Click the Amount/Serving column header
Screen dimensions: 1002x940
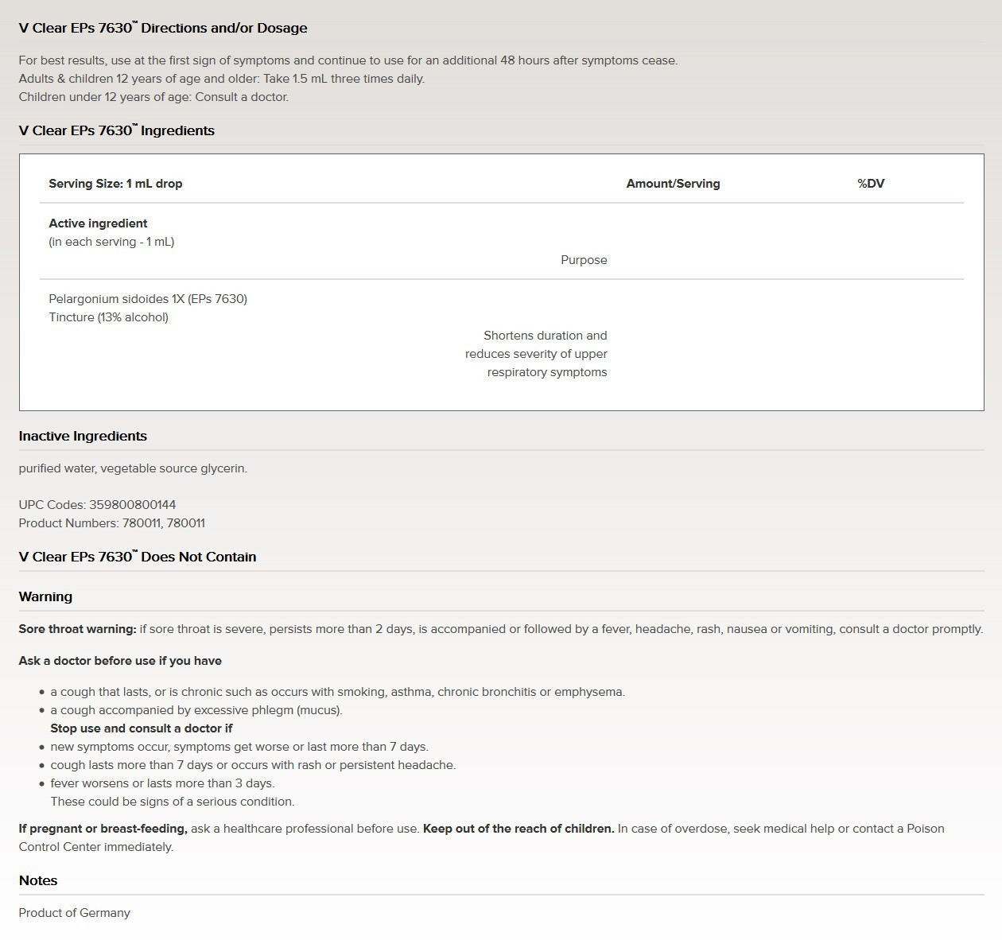tap(673, 184)
